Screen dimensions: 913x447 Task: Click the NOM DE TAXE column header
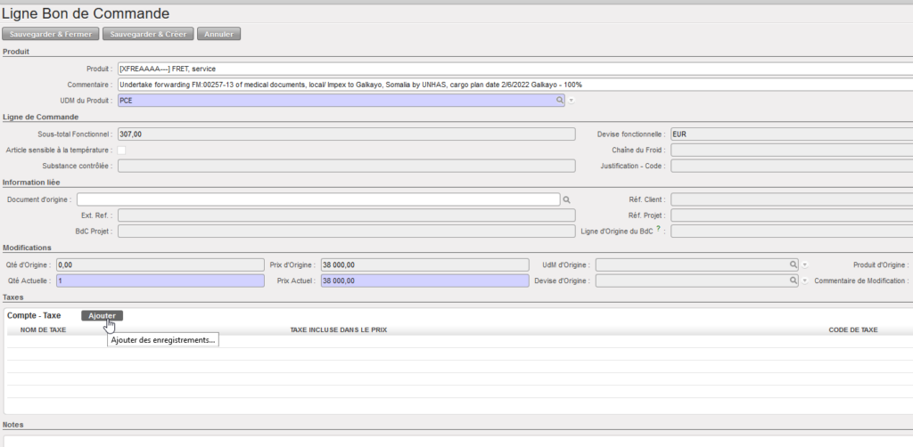(43, 329)
